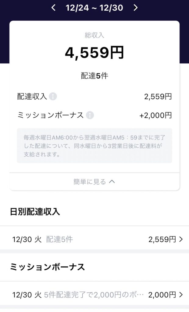The height and width of the screenshot is (312, 189).
Task: Go to next week with right arrow
Action: point(136,8)
